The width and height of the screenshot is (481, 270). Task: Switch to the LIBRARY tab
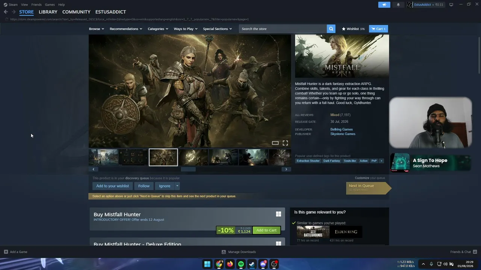[48, 12]
